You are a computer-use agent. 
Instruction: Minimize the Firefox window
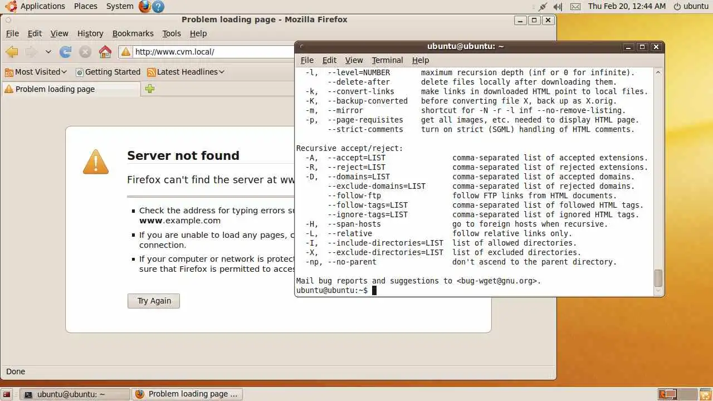(x=520, y=19)
